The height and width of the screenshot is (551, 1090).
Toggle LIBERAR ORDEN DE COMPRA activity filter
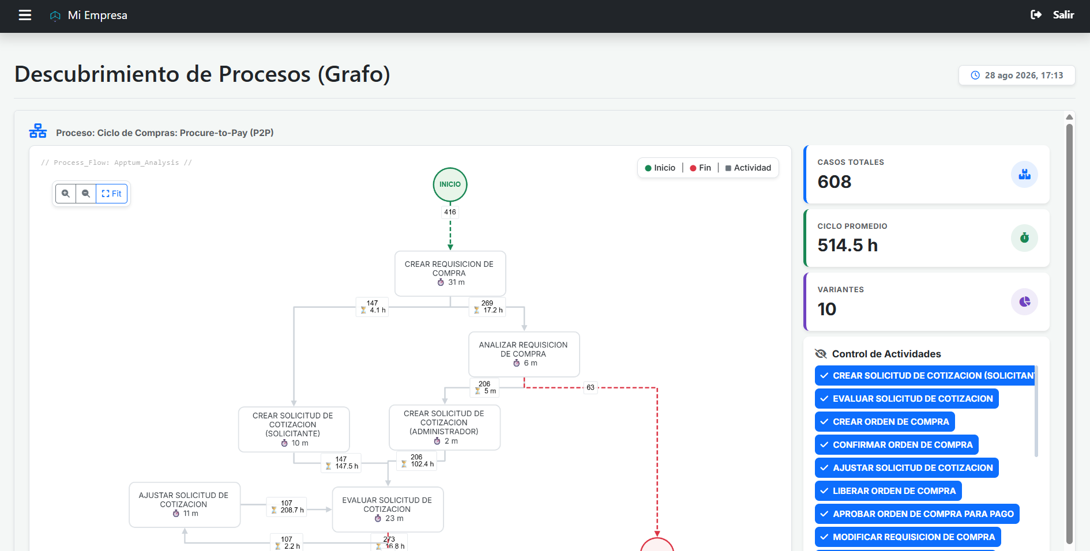click(x=888, y=491)
